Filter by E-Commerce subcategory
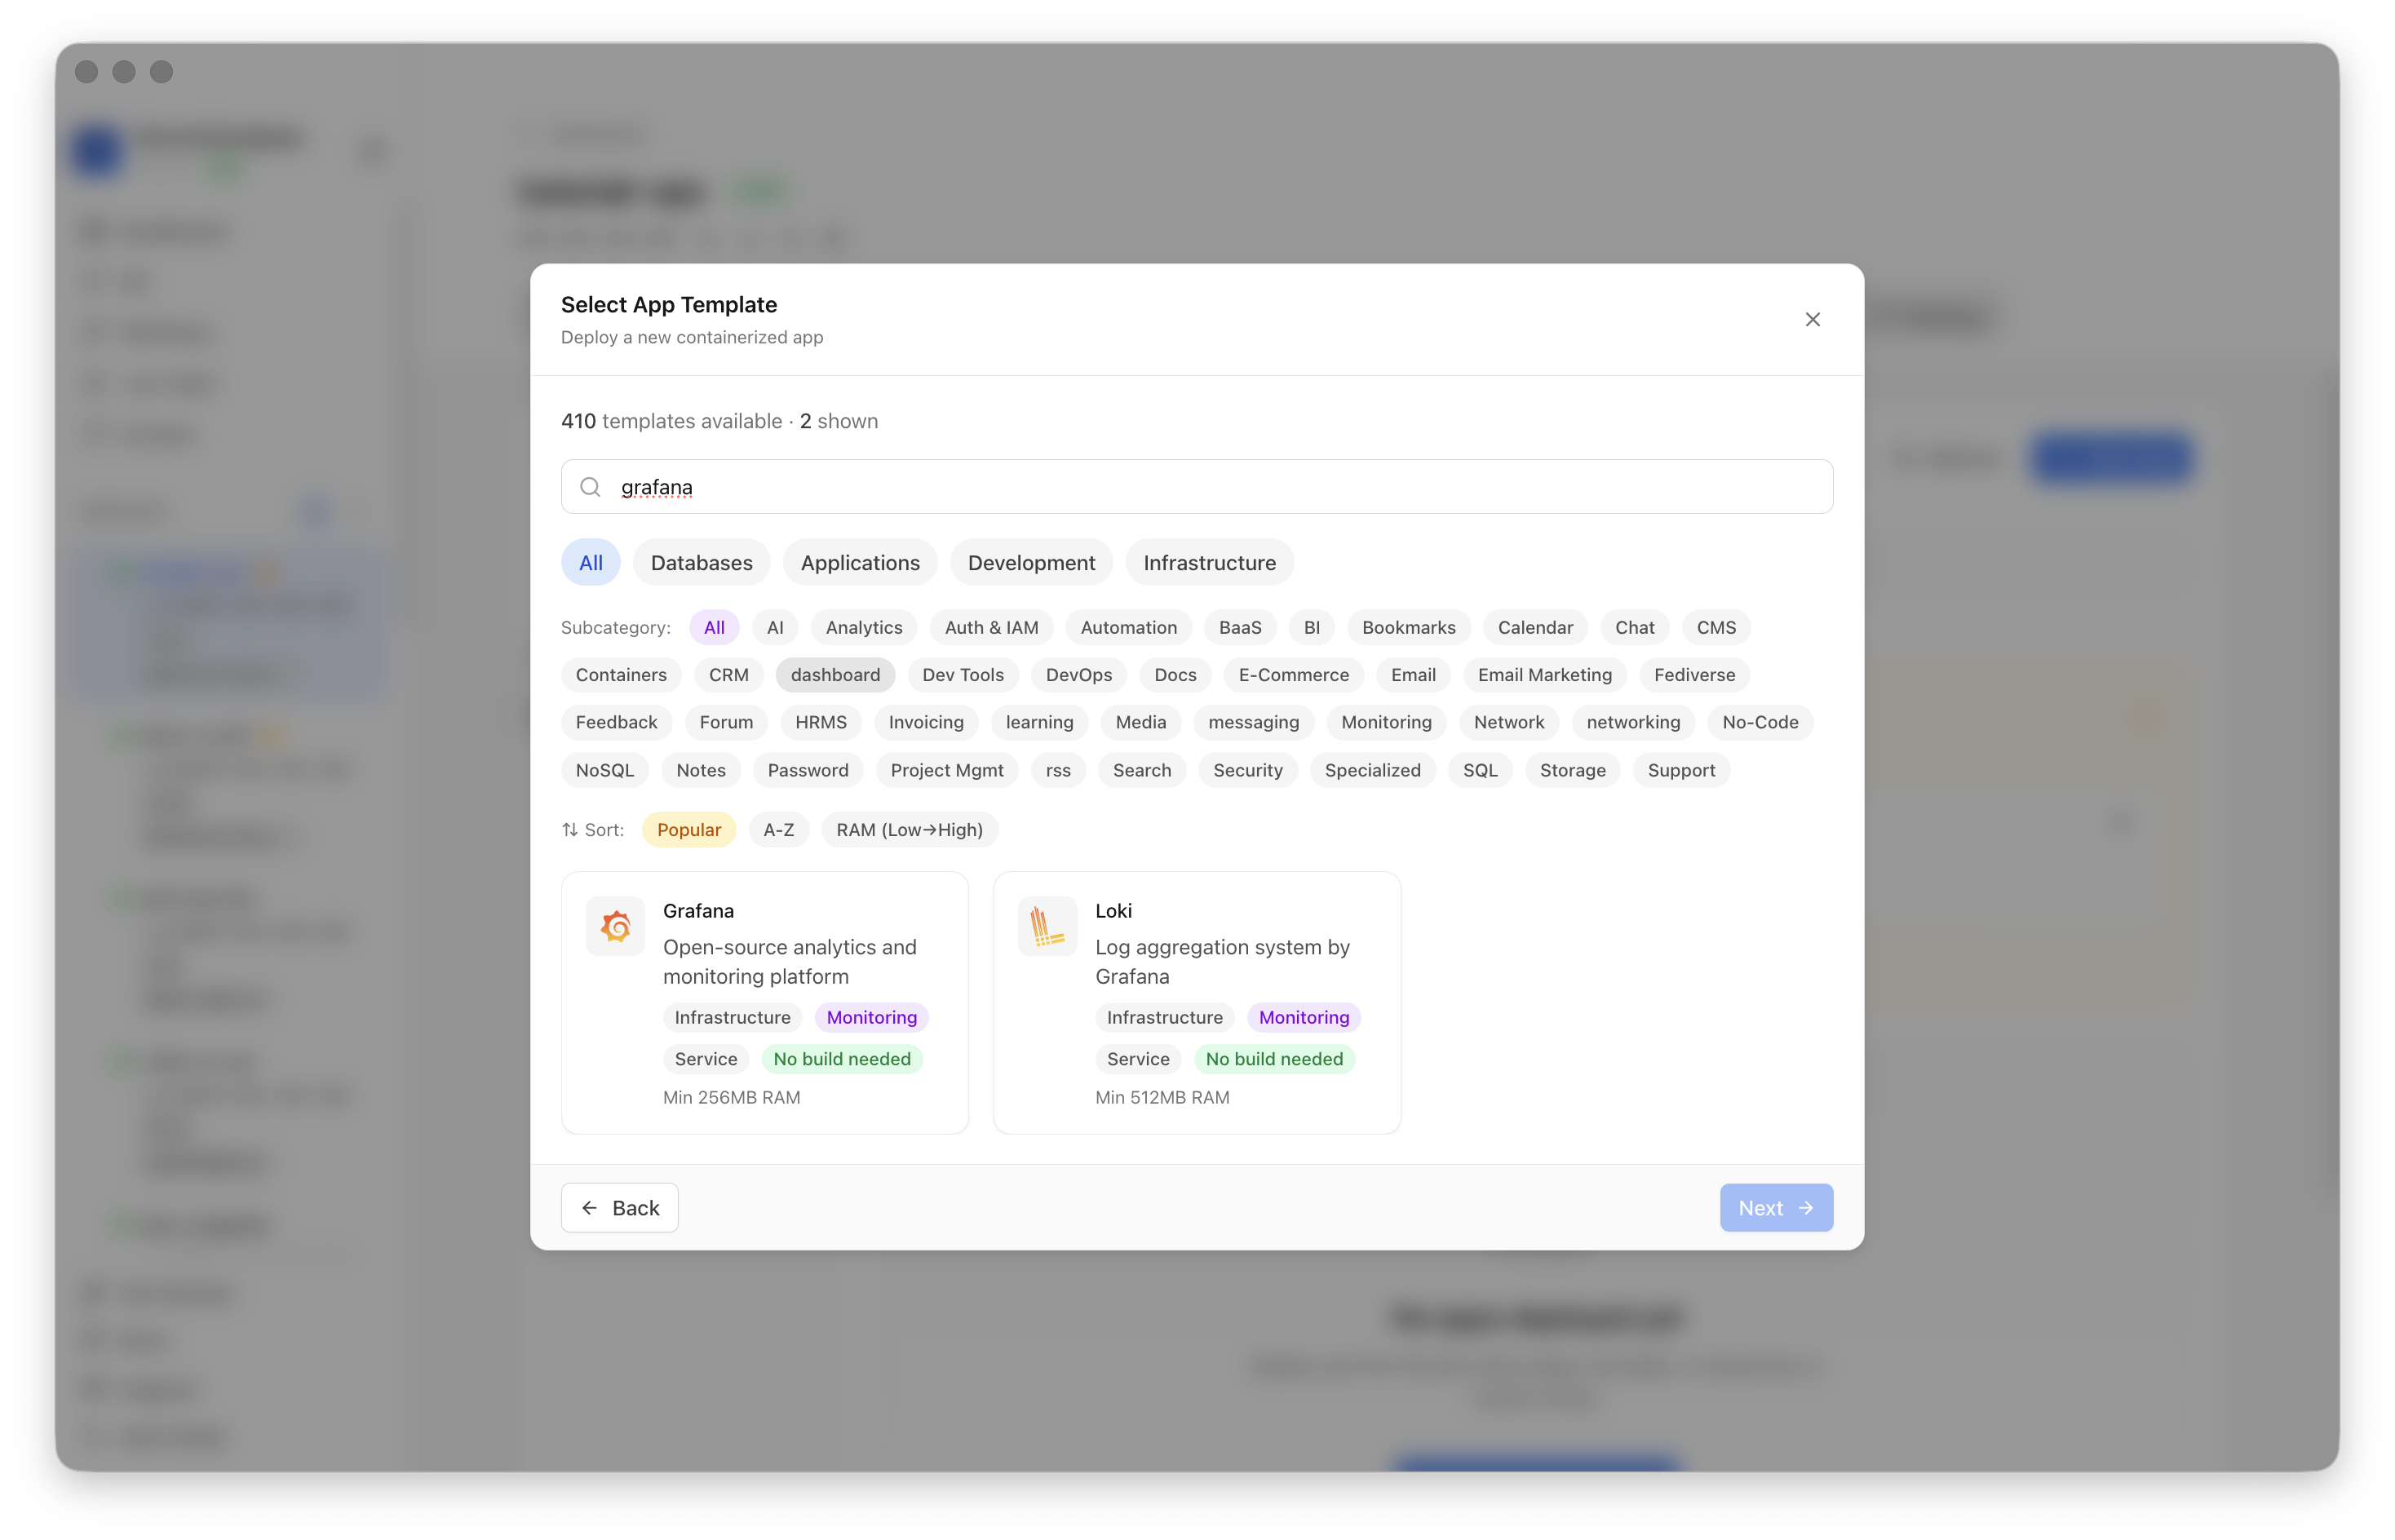 coord(1293,674)
